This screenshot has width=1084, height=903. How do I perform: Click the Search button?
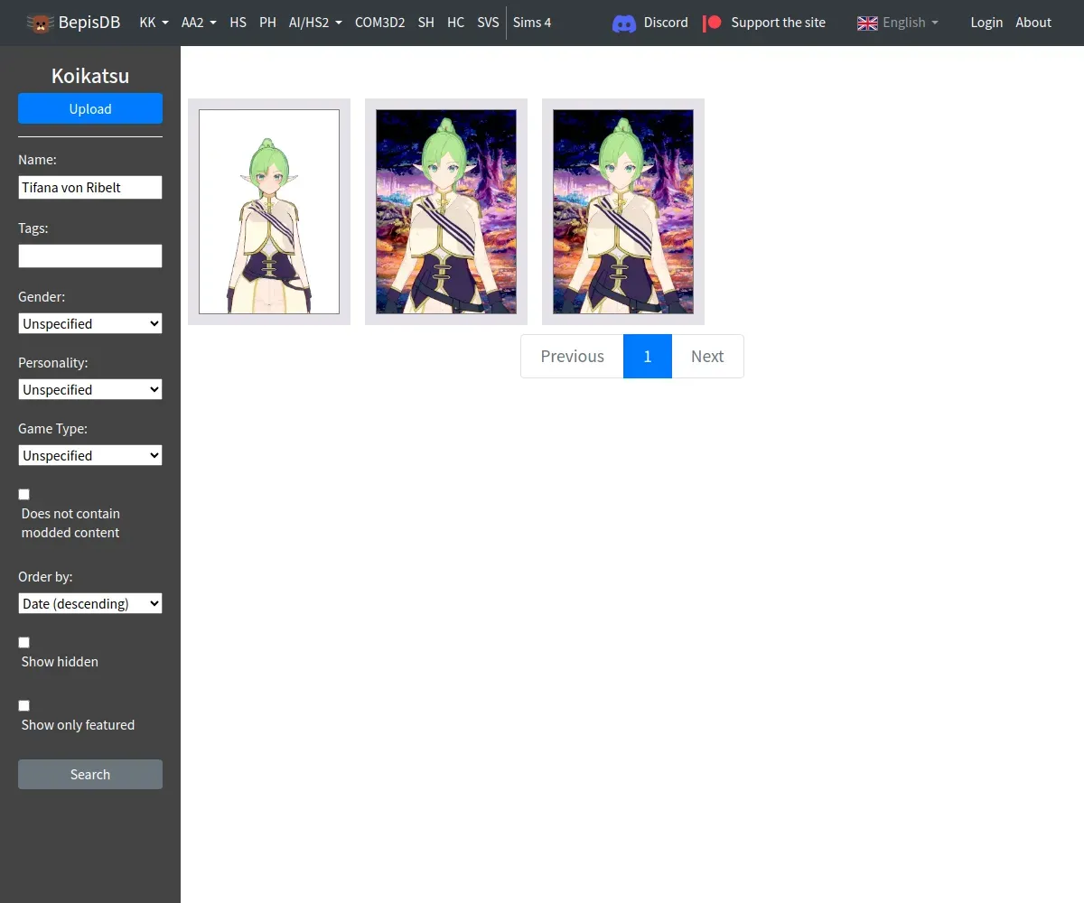(90, 775)
